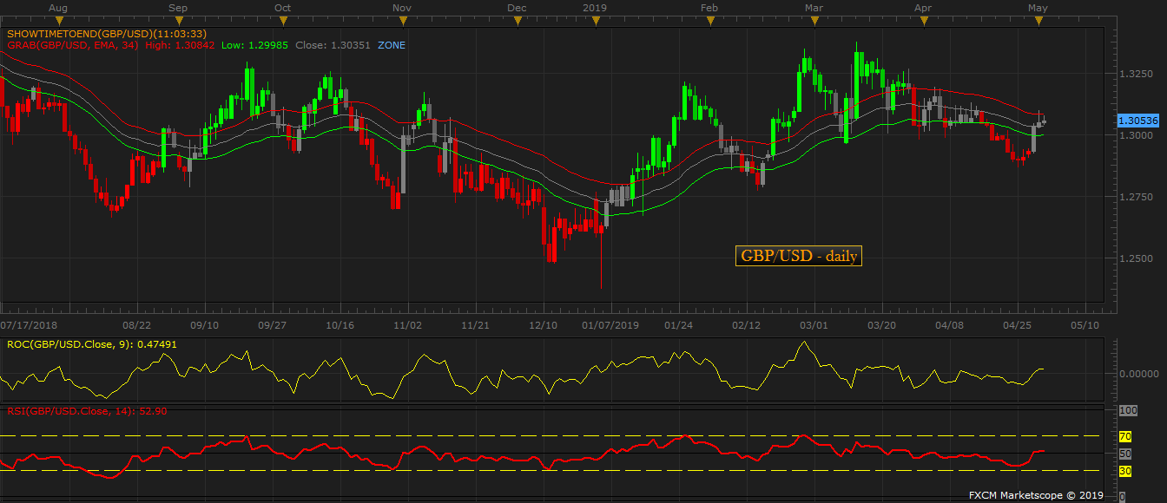
Task: Click the FXCM Marketscope copyright text
Action: [1036, 494]
